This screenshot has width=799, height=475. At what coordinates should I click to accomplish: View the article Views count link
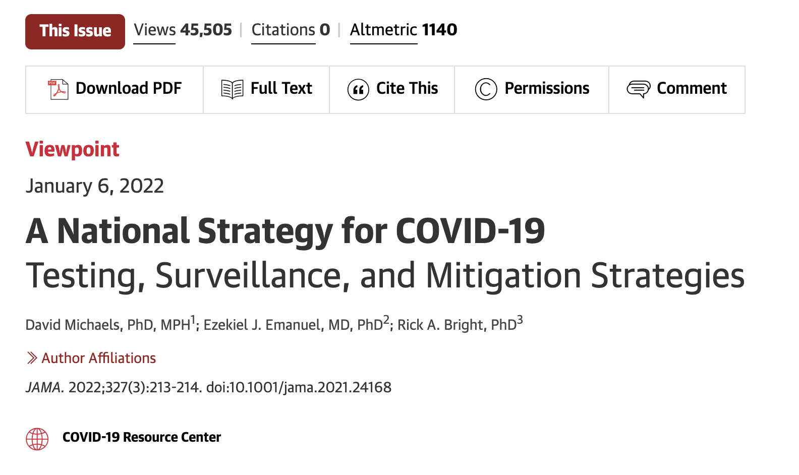click(x=183, y=30)
